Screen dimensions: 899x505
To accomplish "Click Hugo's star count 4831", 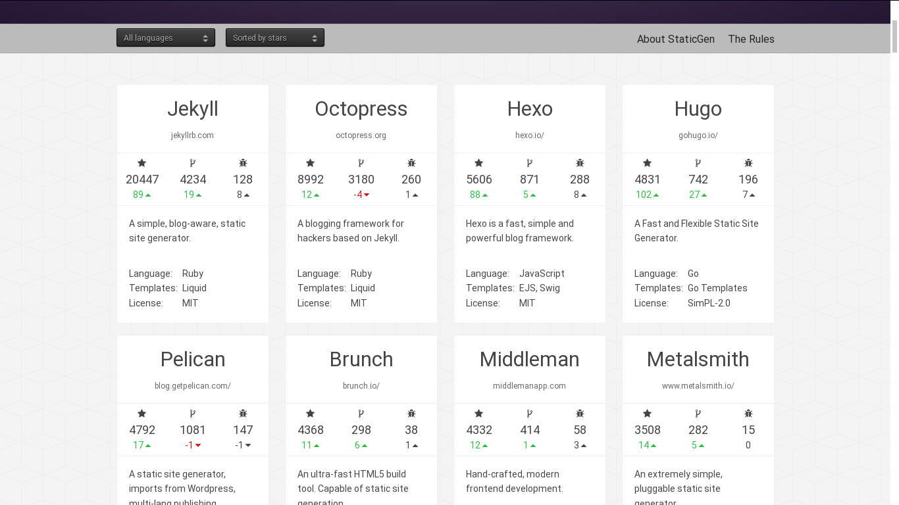I will pos(648,180).
